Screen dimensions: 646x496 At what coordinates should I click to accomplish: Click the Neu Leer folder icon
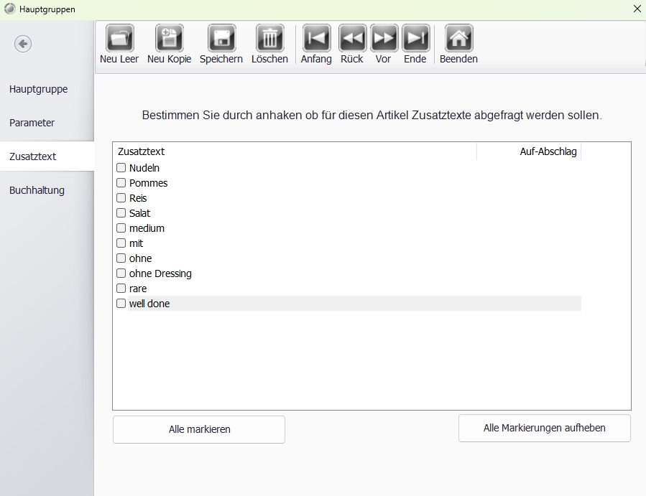click(119, 38)
